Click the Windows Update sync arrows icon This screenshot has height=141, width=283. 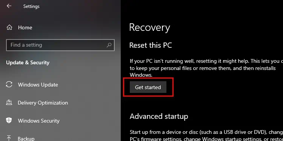(9, 84)
